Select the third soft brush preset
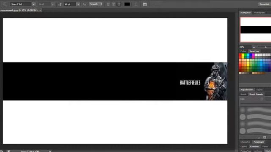The image size is (271, 152). click(255, 124)
